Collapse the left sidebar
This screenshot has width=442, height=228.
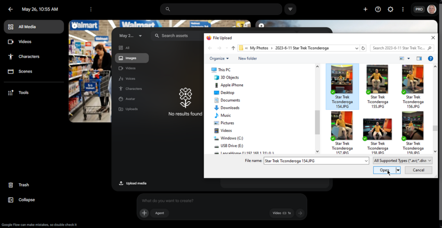coord(34,200)
